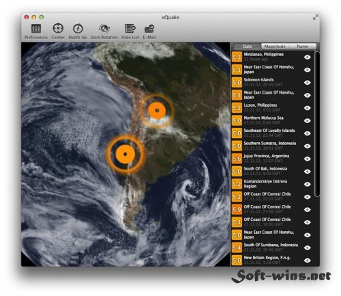Click the 5.0 badge beside Southern Sumatra, Indonesia
This screenshot has height=296, width=341.
pyautogui.click(x=237, y=146)
